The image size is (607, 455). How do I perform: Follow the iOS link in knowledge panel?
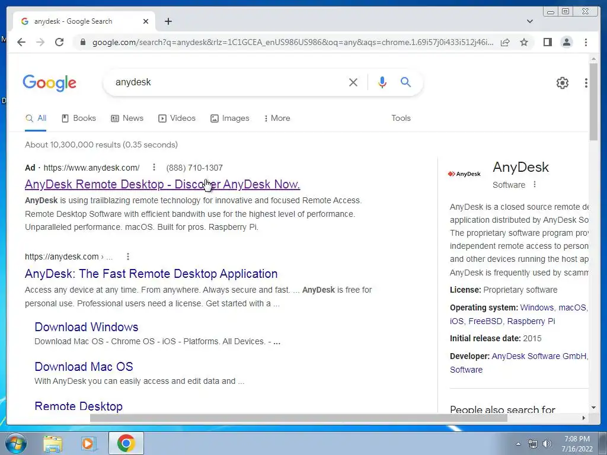pyautogui.click(x=456, y=321)
